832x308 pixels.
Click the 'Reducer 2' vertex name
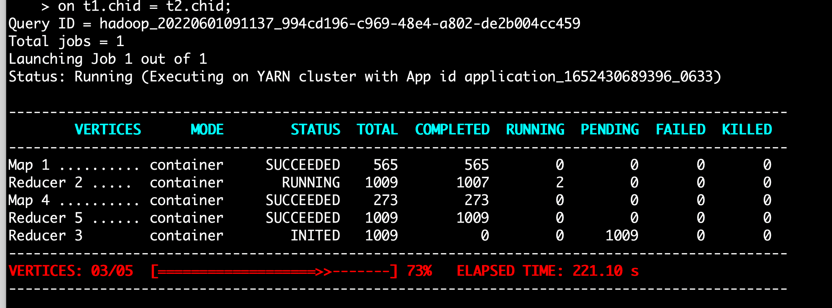[x=45, y=182]
